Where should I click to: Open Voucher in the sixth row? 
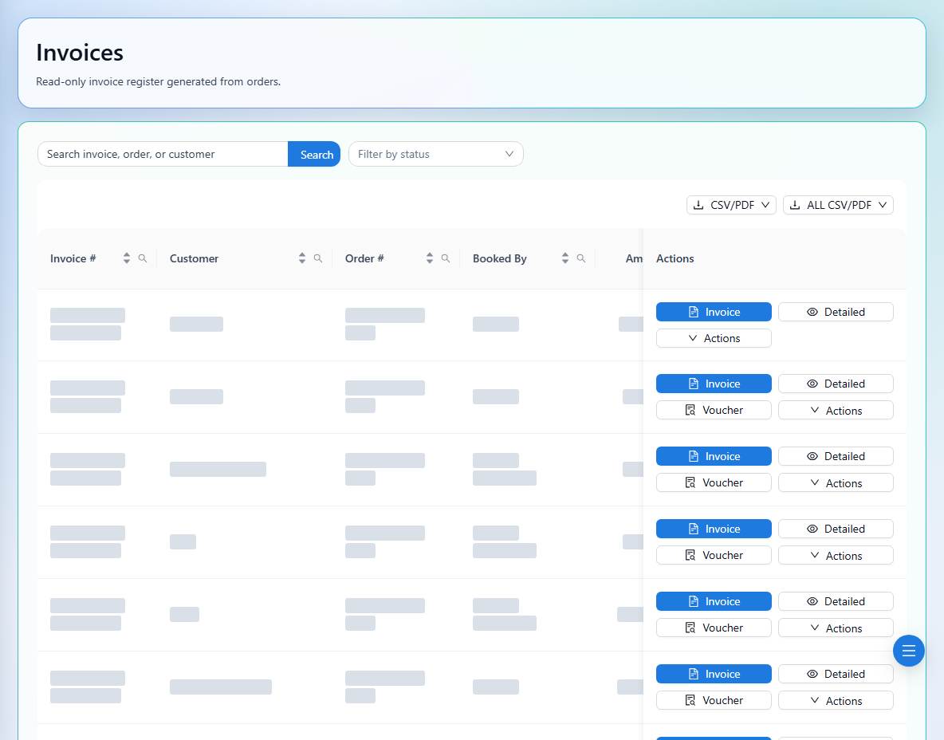click(x=714, y=700)
